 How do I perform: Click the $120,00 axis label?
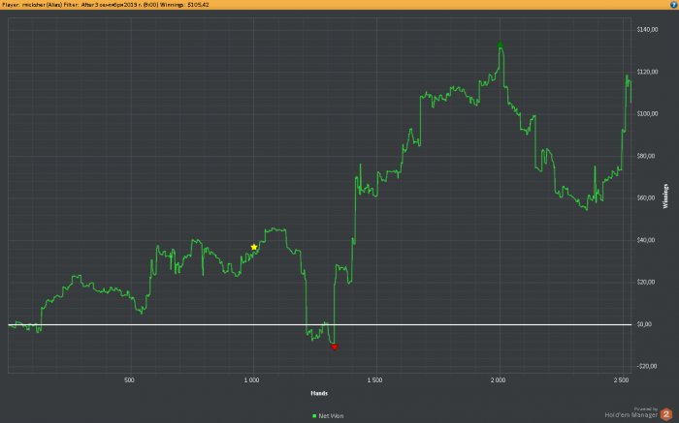pyautogui.click(x=647, y=72)
